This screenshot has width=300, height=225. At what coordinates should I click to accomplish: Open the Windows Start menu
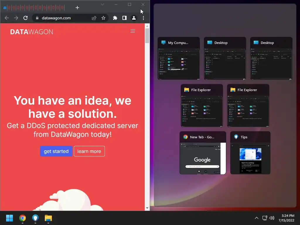9,218
